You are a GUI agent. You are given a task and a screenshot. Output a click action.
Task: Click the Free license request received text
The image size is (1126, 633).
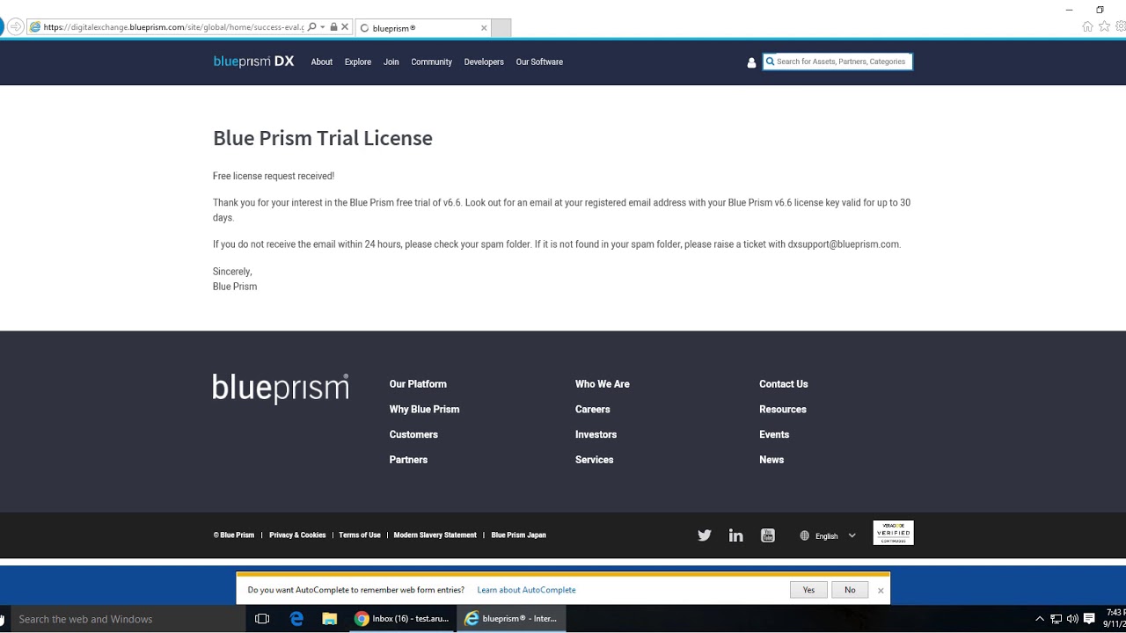274,176
